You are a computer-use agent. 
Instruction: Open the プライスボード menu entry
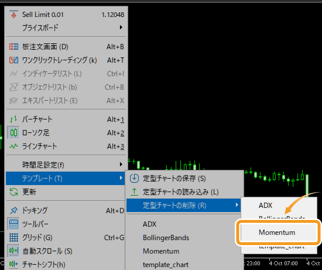66,28
